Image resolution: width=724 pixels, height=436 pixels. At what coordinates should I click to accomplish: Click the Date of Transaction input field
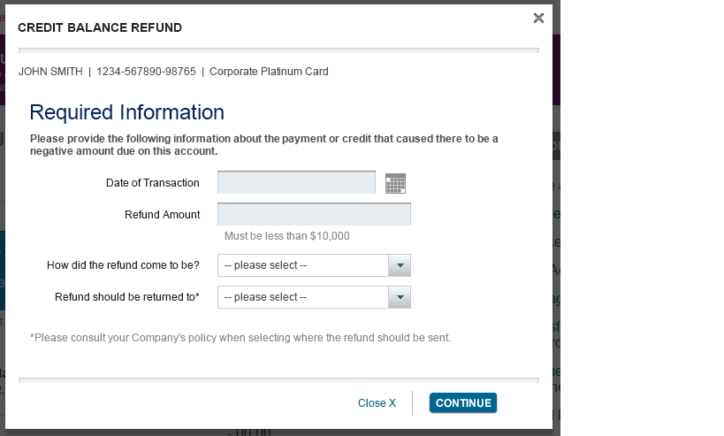click(x=297, y=183)
